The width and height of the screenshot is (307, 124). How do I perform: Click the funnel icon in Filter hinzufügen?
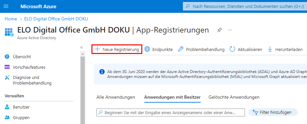(255, 112)
